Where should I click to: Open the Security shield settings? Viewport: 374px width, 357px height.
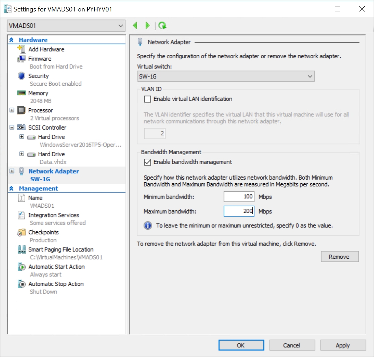[22, 76]
